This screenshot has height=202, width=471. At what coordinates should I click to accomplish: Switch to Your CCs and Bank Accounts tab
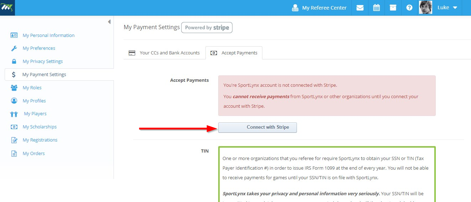click(x=164, y=53)
